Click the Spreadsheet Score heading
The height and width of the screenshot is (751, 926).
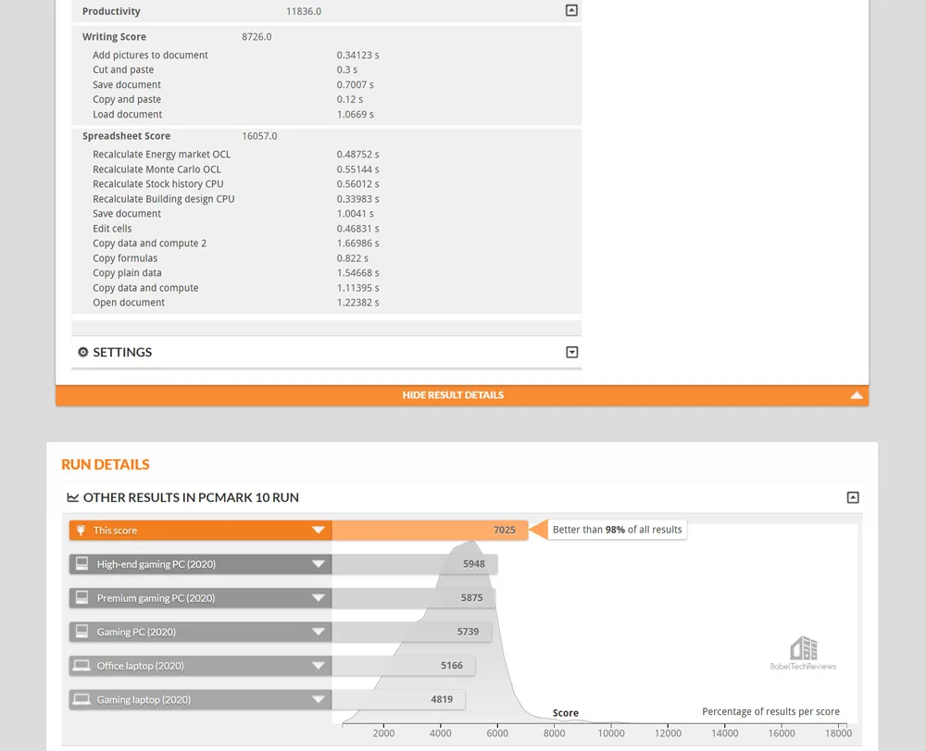point(126,136)
